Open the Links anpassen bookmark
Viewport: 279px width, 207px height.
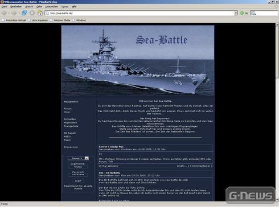point(38,20)
